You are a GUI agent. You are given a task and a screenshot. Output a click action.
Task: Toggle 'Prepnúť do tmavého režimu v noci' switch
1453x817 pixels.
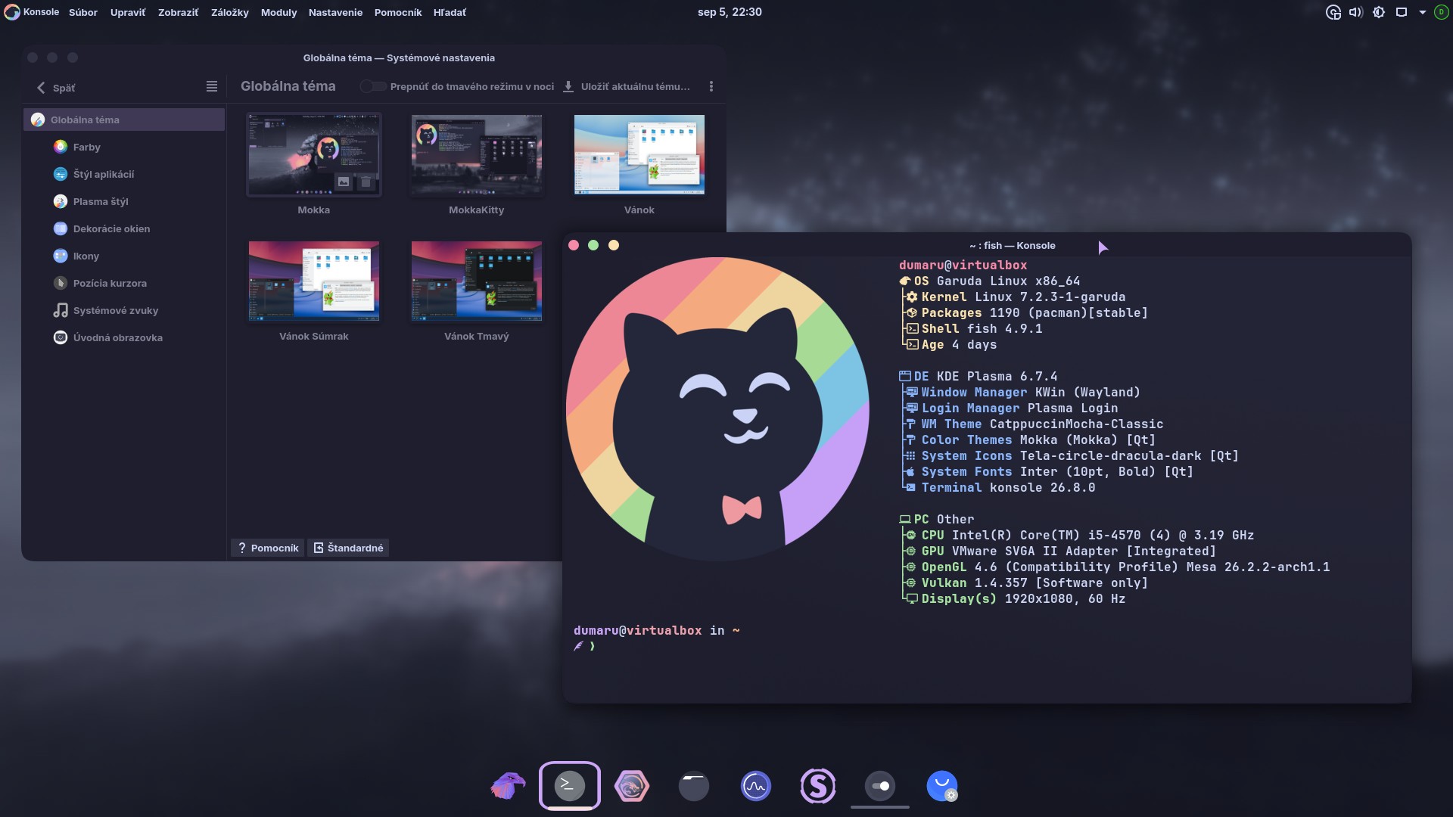click(372, 86)
